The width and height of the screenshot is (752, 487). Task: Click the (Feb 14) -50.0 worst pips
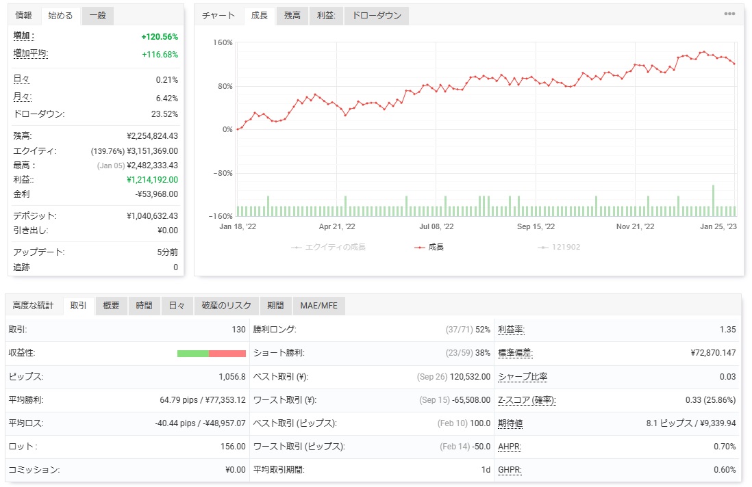[x=465, y=446]
